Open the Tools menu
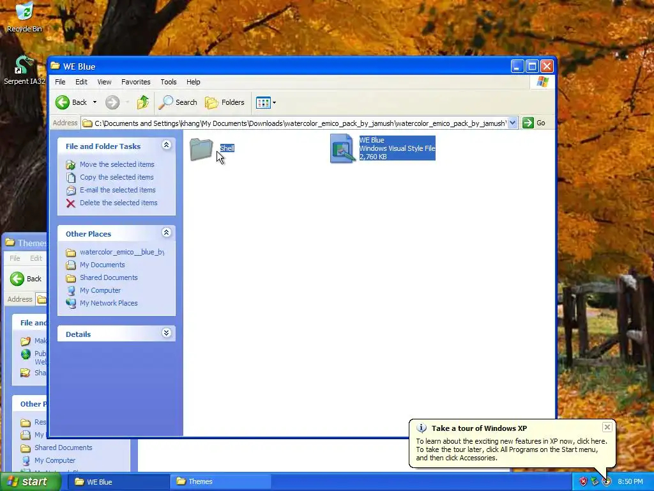The image size is (654, 491). point(169,82)
